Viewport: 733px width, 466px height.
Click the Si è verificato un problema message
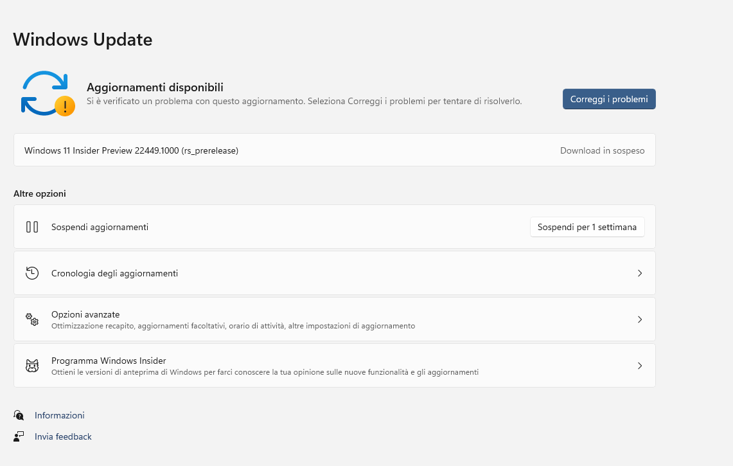pyautogui.click(x=305, y=101)
